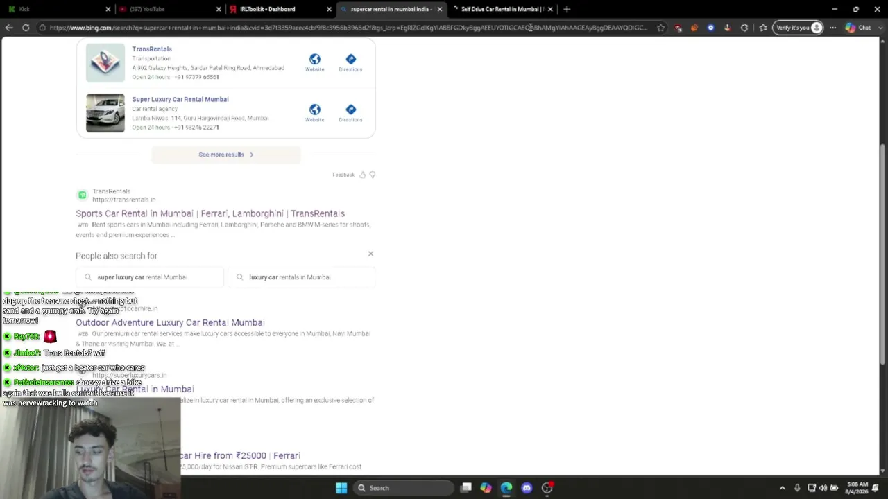Click the Verify it's you profile button
888x499 pixels.
799,28
